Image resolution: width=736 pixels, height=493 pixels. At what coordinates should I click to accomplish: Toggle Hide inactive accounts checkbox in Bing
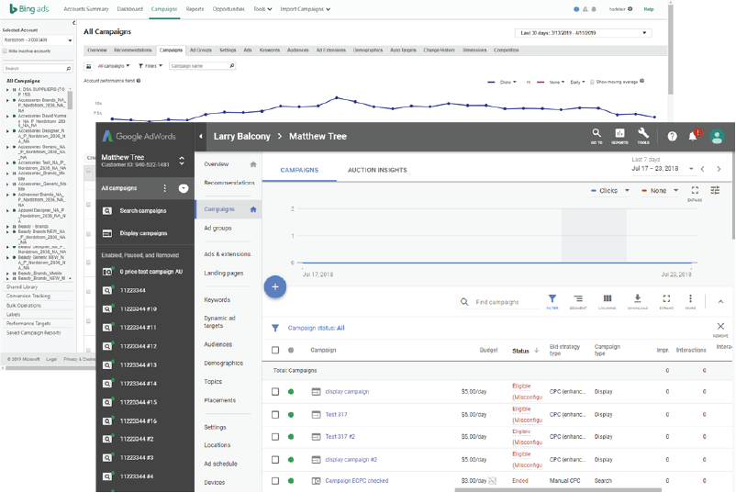(x=6, y=51)
